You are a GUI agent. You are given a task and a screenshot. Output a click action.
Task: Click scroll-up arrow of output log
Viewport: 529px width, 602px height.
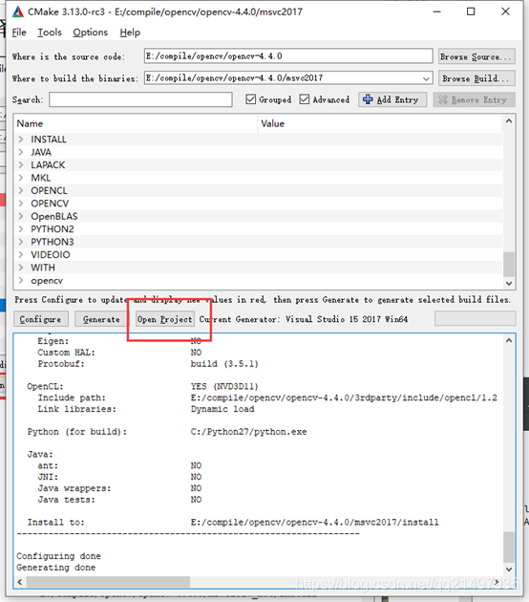[509, 340]
